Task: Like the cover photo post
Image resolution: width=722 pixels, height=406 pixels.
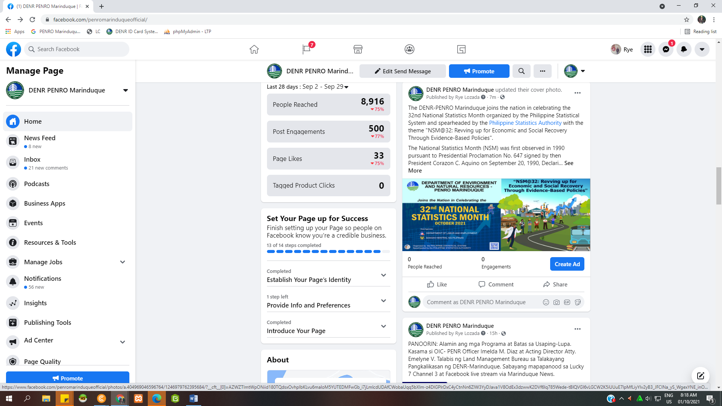Action: point(437,284)
